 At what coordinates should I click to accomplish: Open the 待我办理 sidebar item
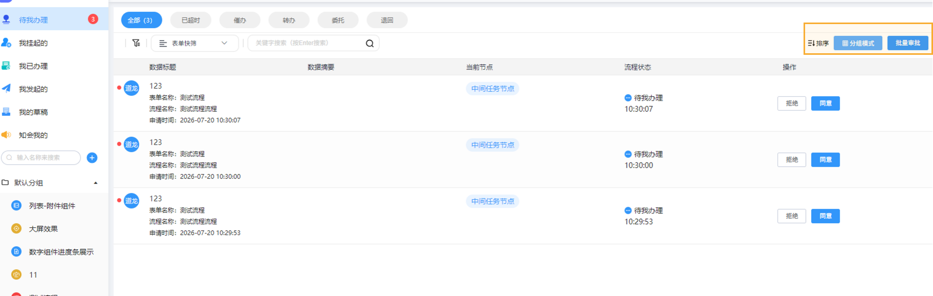pyautogui.click(x=54, y=19)
